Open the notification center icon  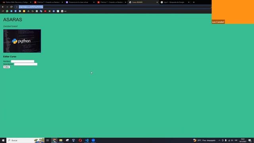250,140
